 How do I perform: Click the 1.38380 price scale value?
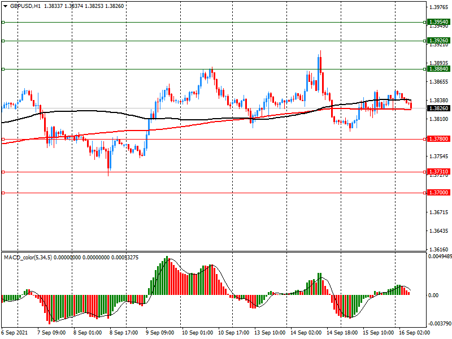coord(439,101)
